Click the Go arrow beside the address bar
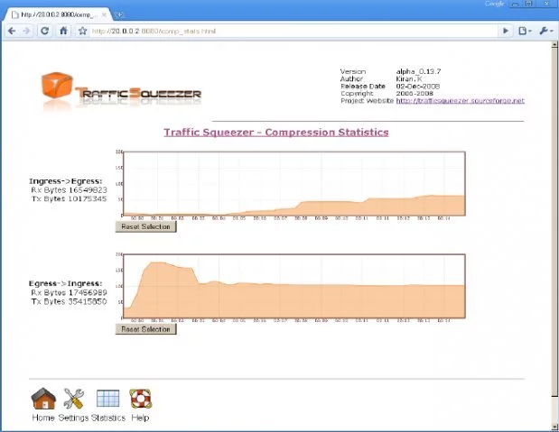This screenshot has width=559, height=432. click(x=506, y=31)
